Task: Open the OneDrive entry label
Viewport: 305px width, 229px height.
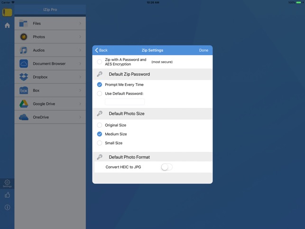Action: (41, 117)
